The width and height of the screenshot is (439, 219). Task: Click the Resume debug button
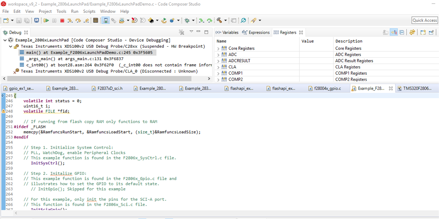coord(46,21)
